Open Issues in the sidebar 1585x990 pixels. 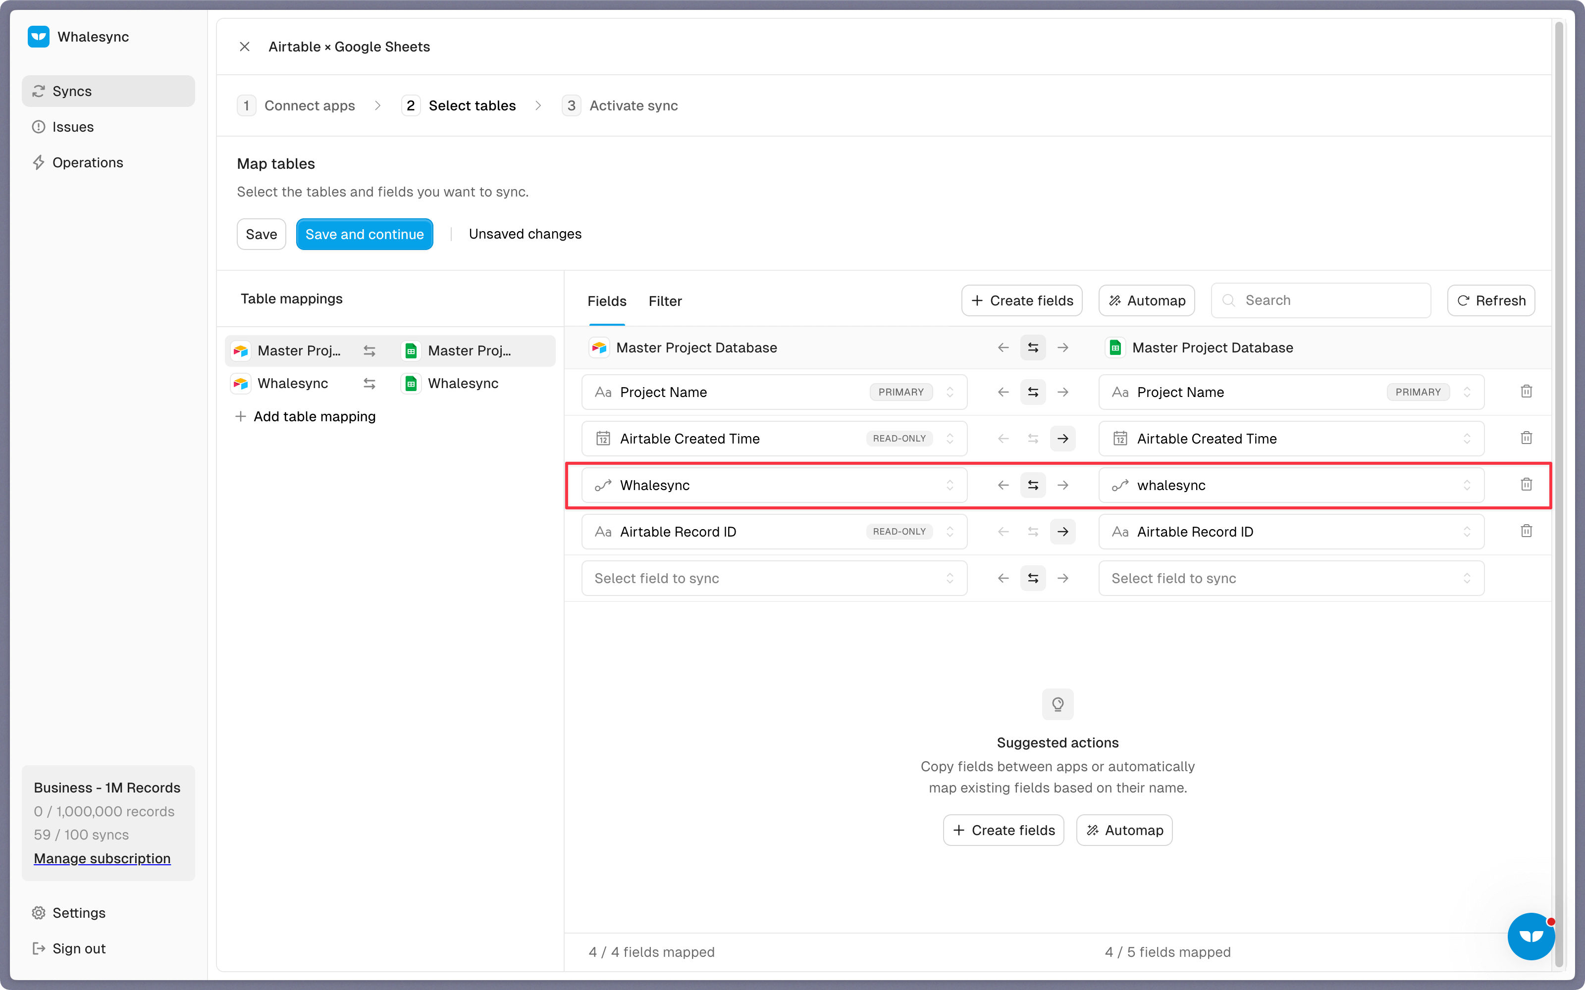point(108,127)
